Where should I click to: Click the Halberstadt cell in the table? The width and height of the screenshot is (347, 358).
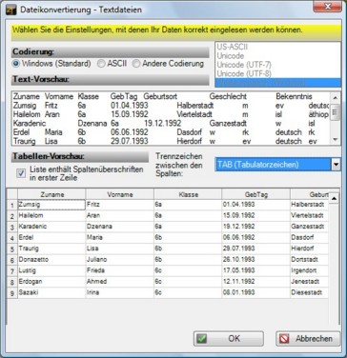(x=309, y=205)
